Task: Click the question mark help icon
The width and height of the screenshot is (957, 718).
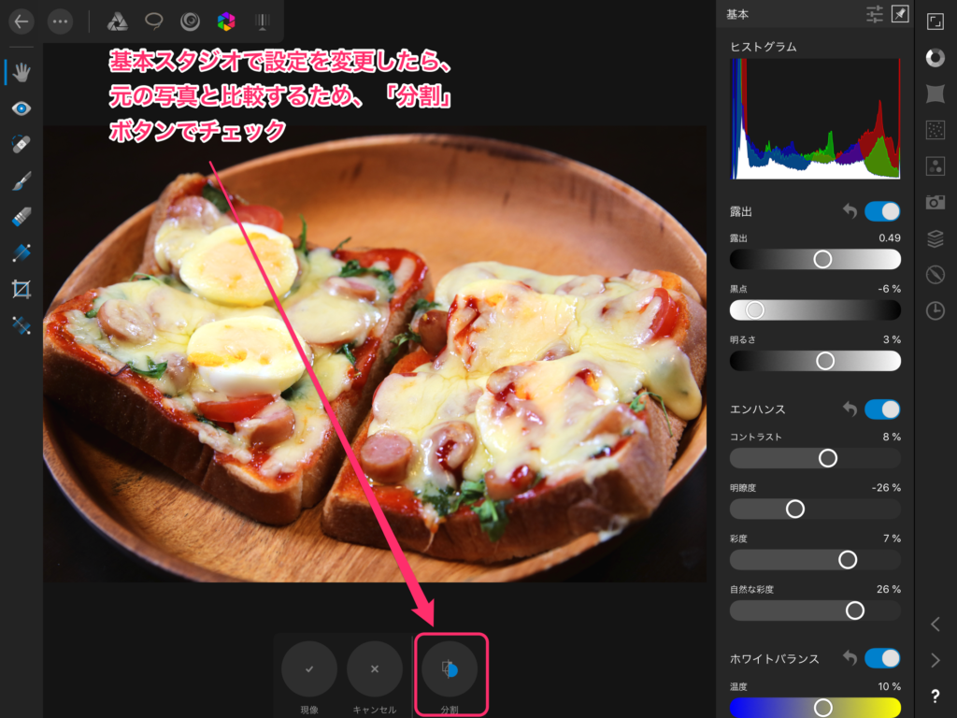Action: click(935, 696)
